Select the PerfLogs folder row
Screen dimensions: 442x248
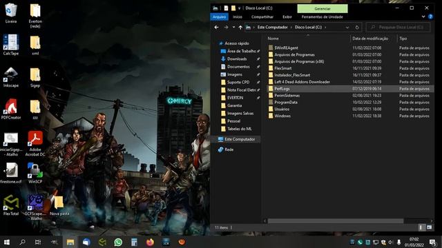[349, 89]
